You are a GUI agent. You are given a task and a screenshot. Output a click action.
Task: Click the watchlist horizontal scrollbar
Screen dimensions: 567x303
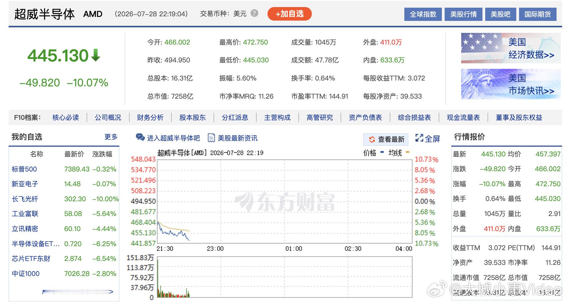coord(77,291)
